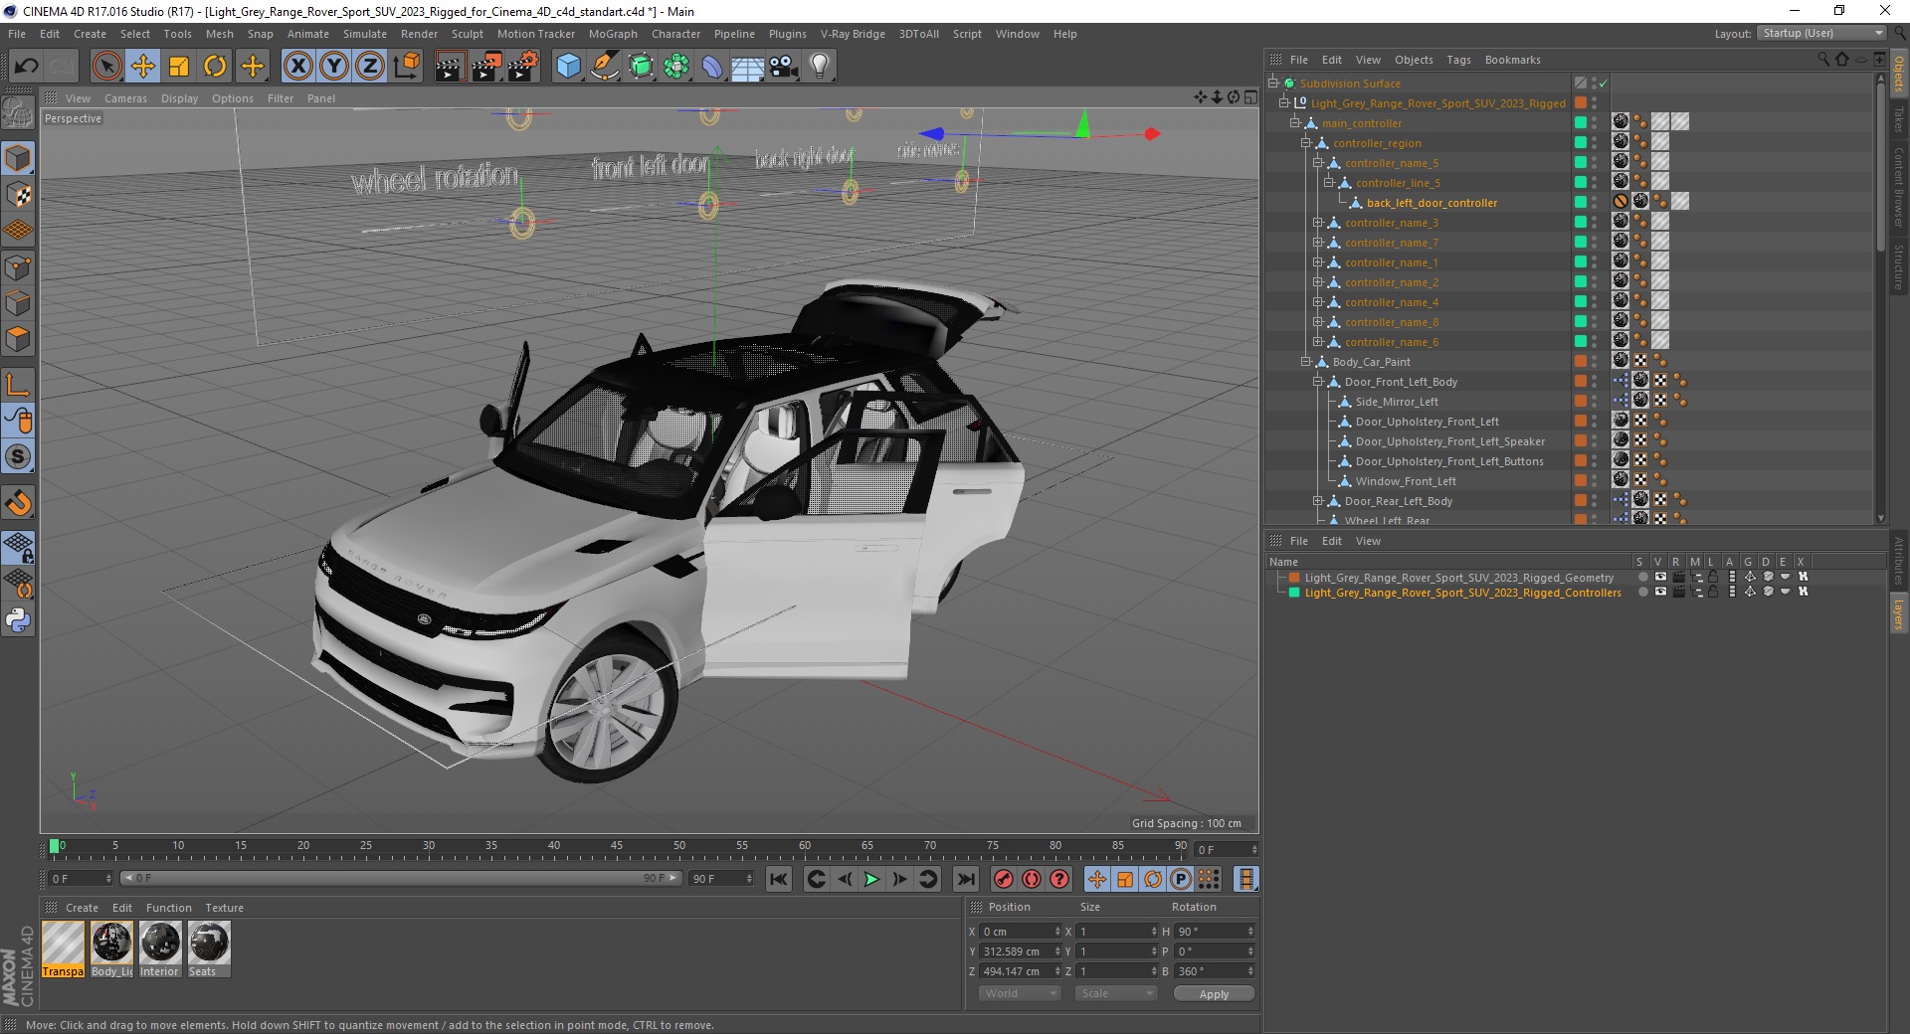Collapse the Body_Car_Paint node
1910x1034 pixels.
coord(1306,362)
